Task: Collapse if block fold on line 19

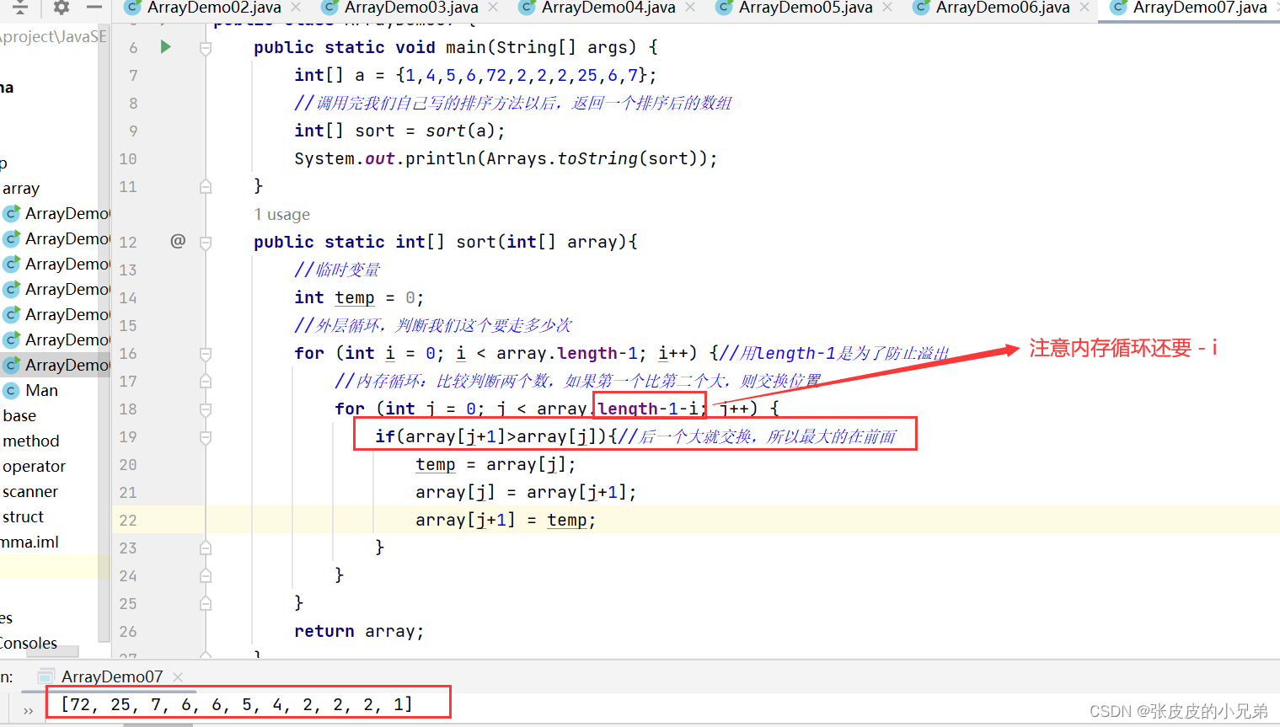Action: 205,437
